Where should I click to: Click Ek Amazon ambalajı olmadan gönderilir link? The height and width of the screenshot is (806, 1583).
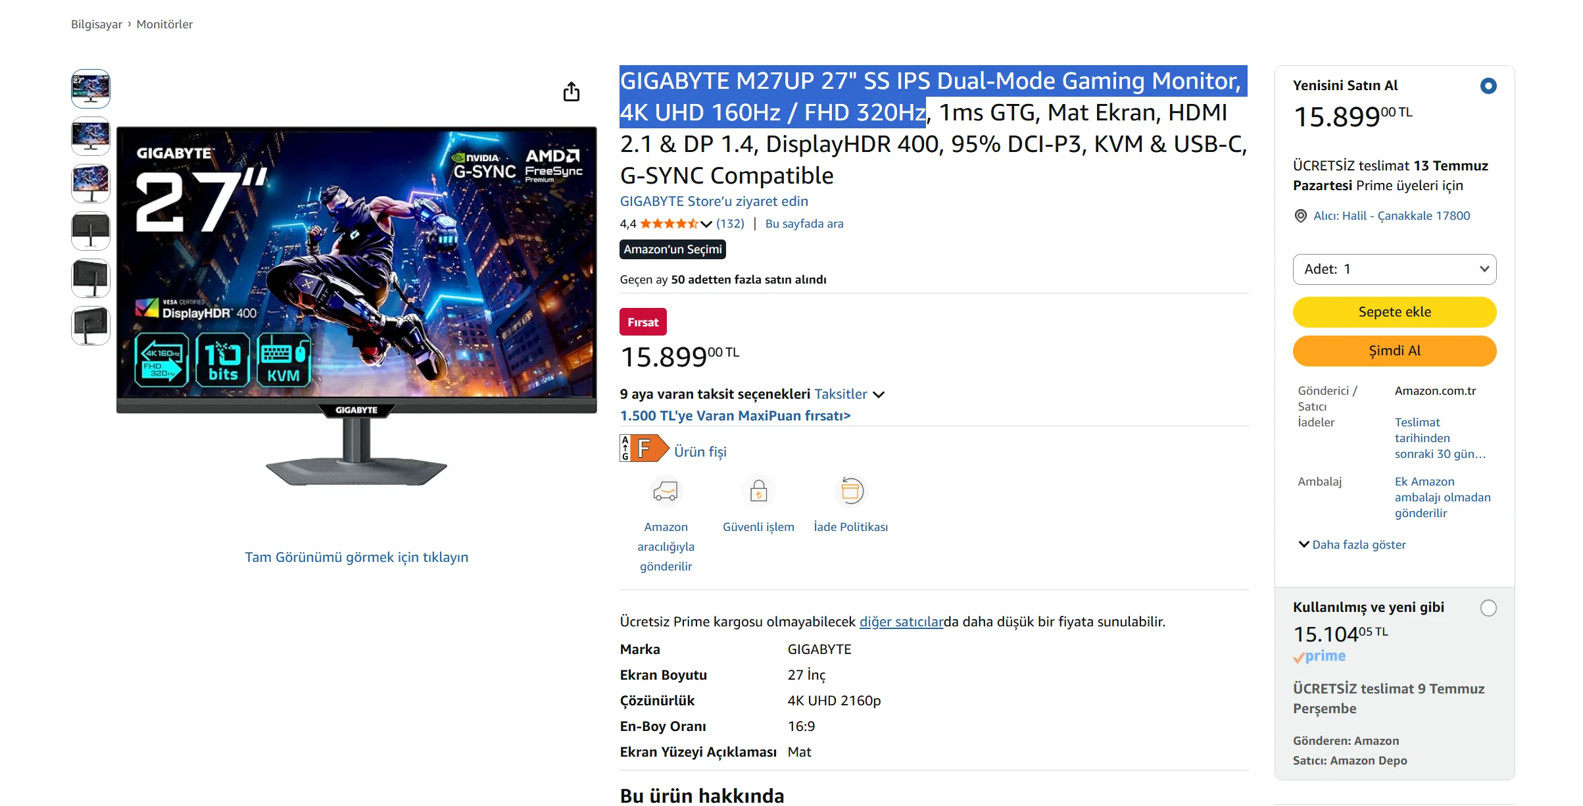1443,497
